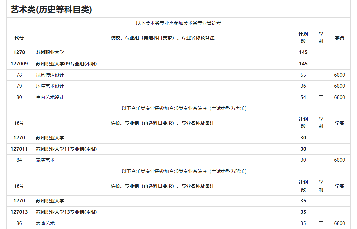This screenshot has height=229, width=357.
Task: Click major code 80
Action: coord(19,97)
